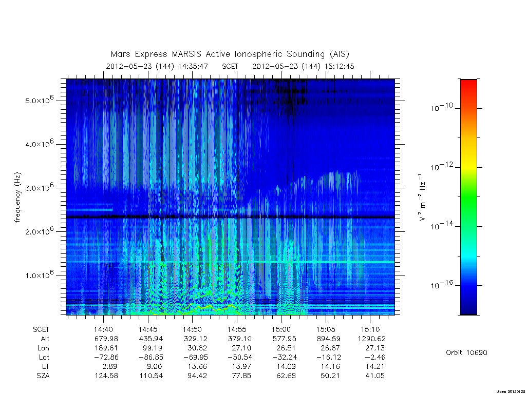The height and width of the screenshot is (394, 526).
Task: Click the altitude value 435.94
Action: click(x=151, y=339)
